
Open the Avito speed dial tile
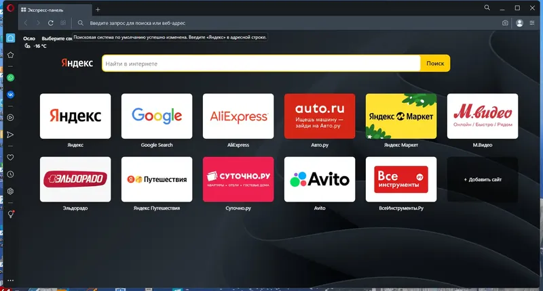pos(320,179)
